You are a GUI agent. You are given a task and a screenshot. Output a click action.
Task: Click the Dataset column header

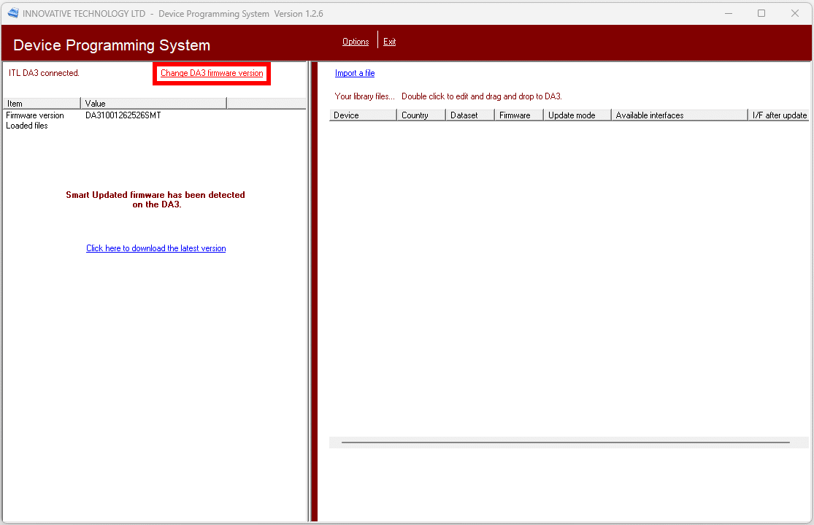469,115
